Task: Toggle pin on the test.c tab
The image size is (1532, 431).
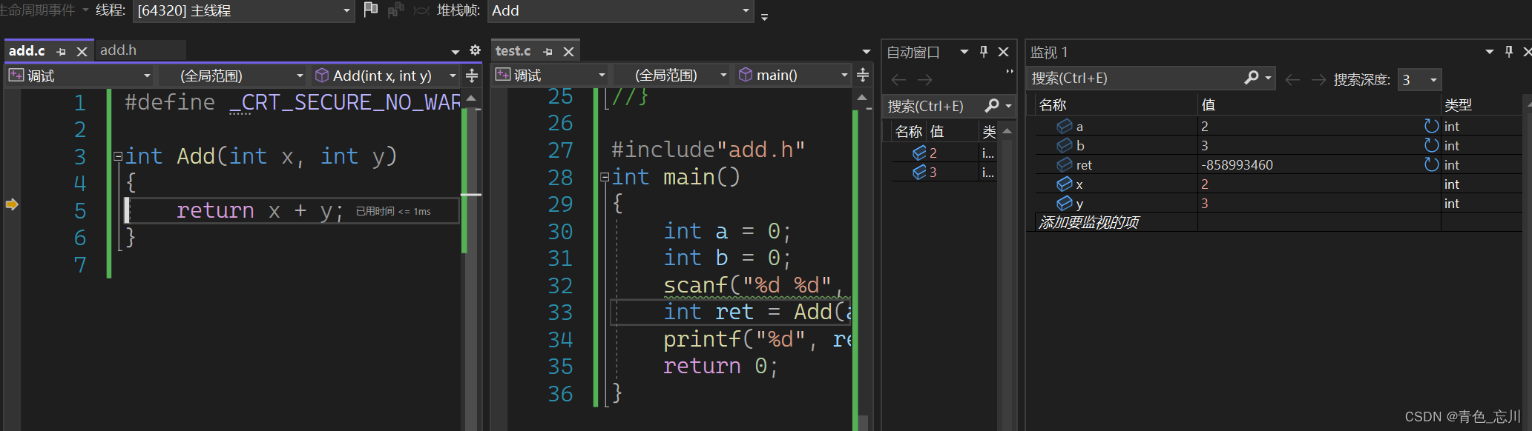Action: tap(548, 51)
